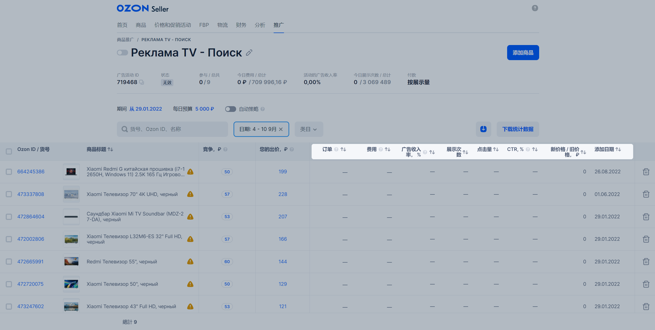The width and height of the screenshot is (655, 330).
Task: Check the box for 472002806
Action: click(x=9, y=239)
